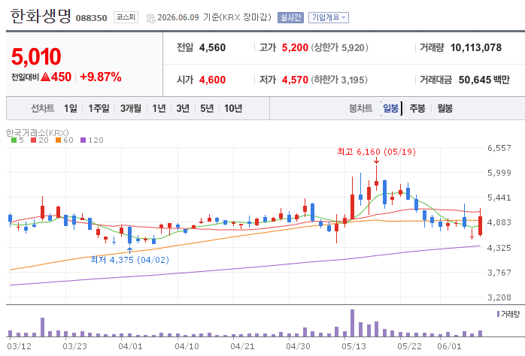Click the tallest volume bar near 05/13
The height and width of the screenshot is (356, 525).
click(x=352, y=323)
